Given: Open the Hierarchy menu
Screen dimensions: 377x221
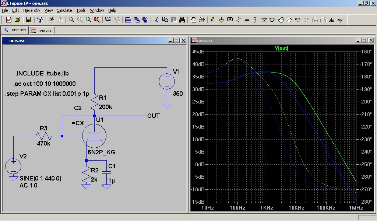Looking at the screenshot, I should tap(32, 10).
